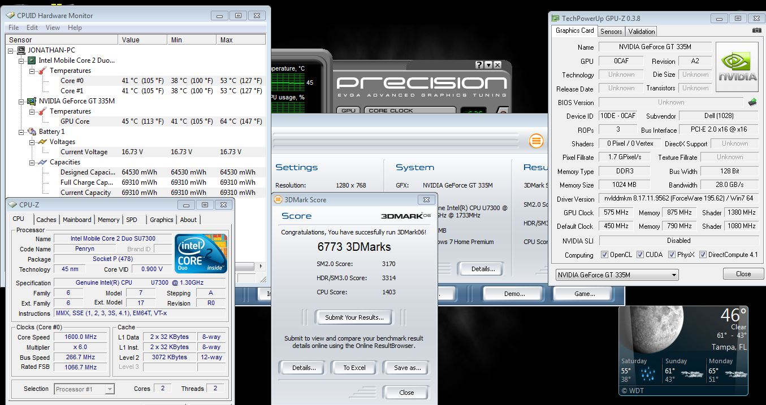Click the NVIDIA GeForce GT 335M card icon in tree

[32, 101]
